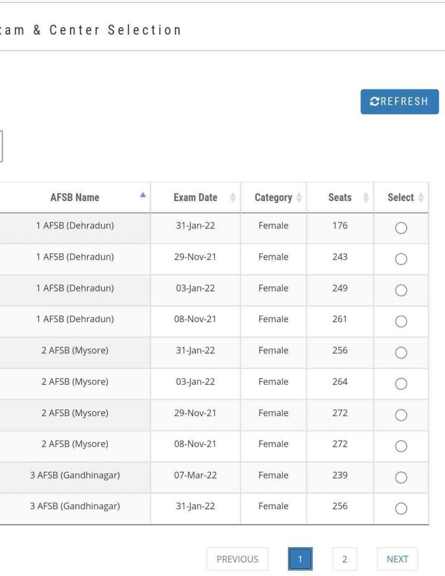
Task: Choose Mysore 03-Jan-22 with 264 seats
Action: point(401,384)
